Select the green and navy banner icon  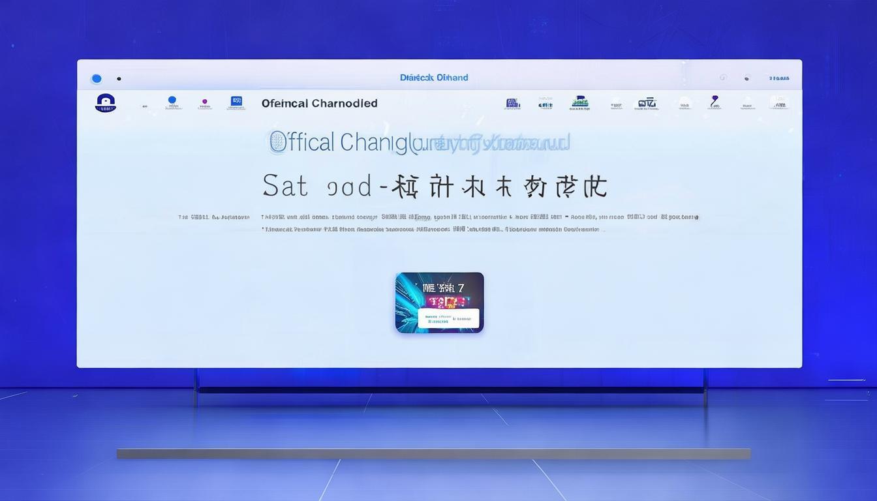[x=579, y=103]
